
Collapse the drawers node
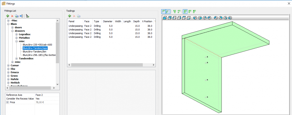[13, 31]
